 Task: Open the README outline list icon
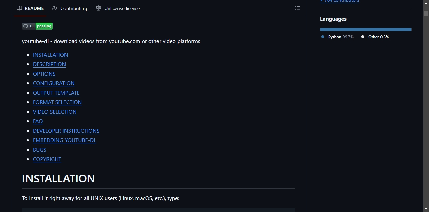pos(298,8)
